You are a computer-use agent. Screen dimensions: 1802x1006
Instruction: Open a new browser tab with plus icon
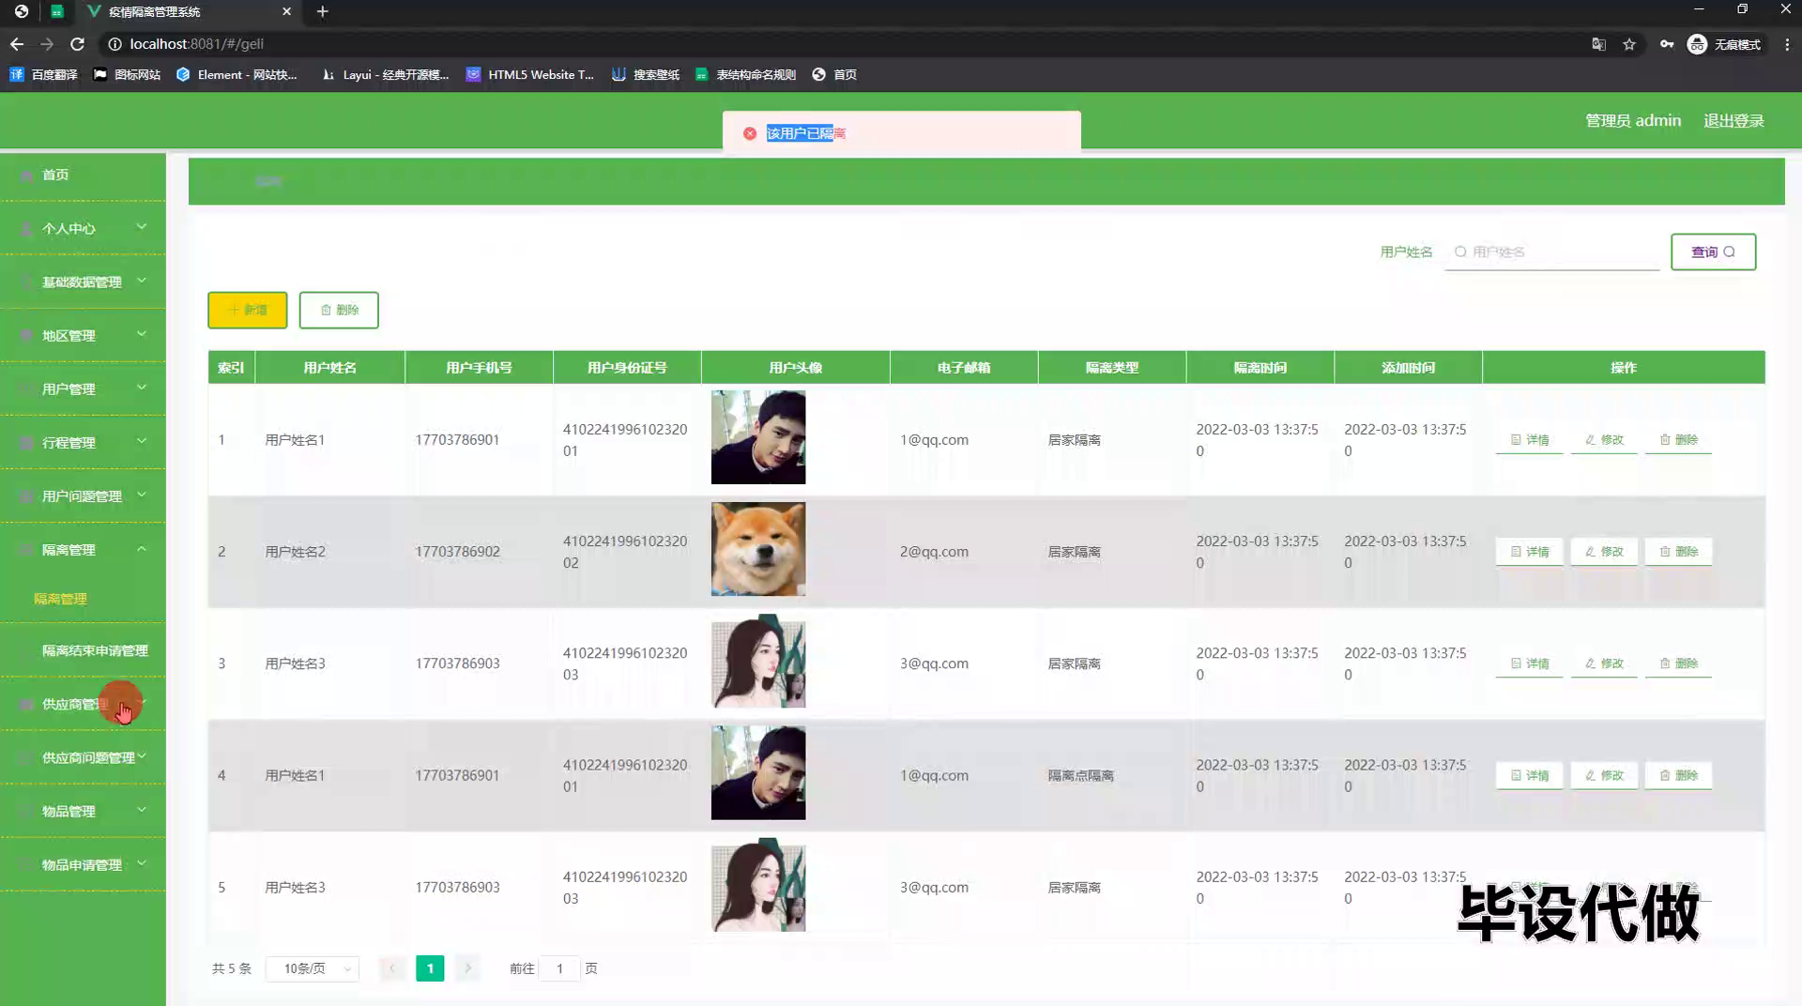323,11
